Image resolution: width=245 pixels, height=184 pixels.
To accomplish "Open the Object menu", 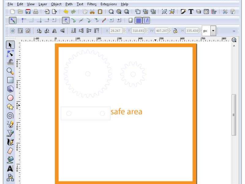I will click(x=56, y=4).
